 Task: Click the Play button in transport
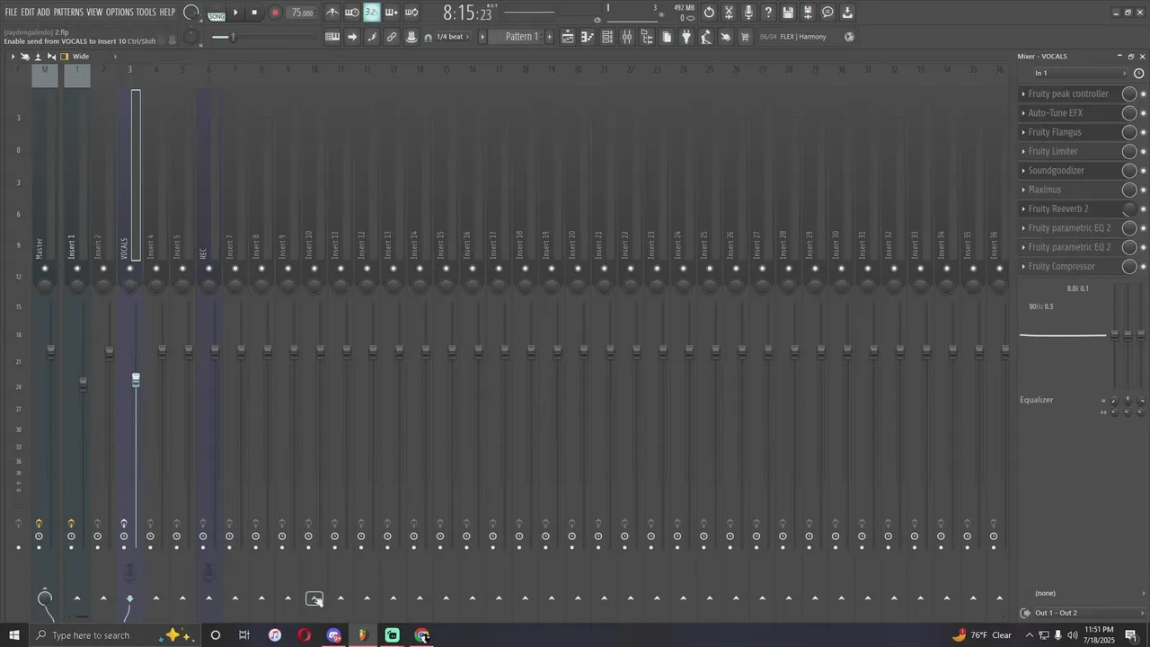(x=236, y=13)
